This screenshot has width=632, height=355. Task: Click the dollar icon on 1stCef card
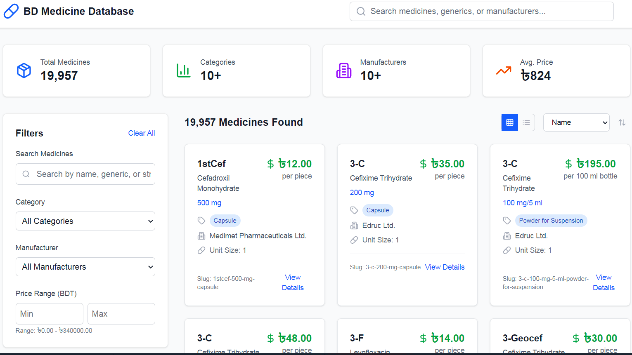tap(270, 164)
